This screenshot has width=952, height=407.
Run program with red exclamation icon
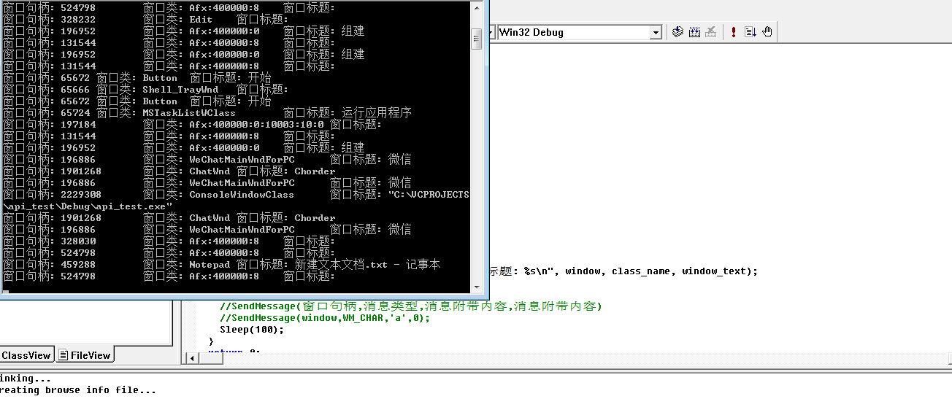[x=734, y=32]
